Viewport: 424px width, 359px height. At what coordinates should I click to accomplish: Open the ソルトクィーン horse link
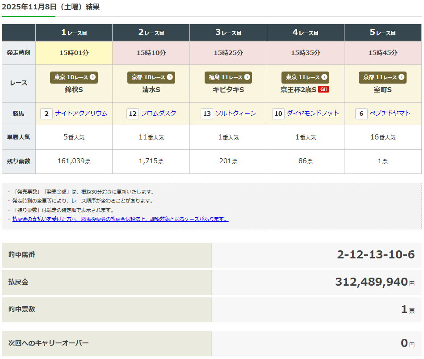tap(235, 114)
